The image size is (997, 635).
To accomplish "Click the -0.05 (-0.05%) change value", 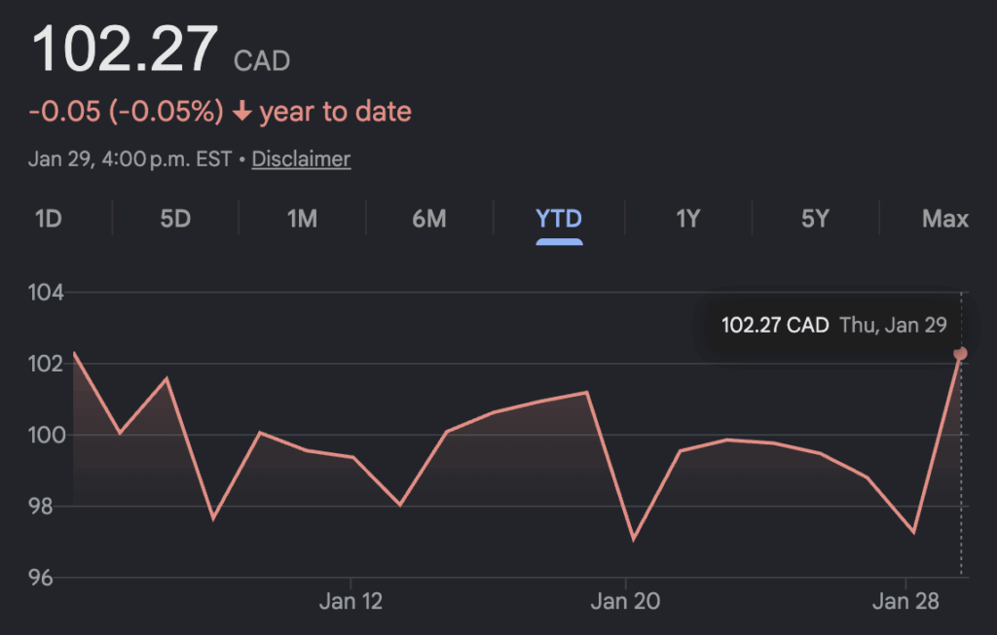I will (x=127, y=112).
